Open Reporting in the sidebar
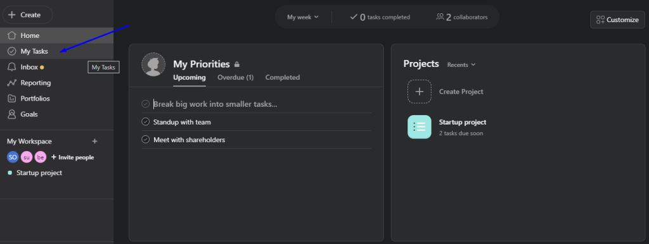This screenshot has height=244, width=649. pos(56,83)
